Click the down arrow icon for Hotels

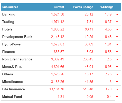(117, 29)
